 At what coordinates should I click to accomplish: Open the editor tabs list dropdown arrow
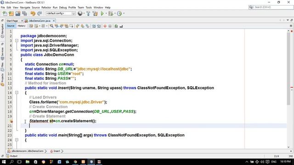pyautogui.click(x=288, y=20)
